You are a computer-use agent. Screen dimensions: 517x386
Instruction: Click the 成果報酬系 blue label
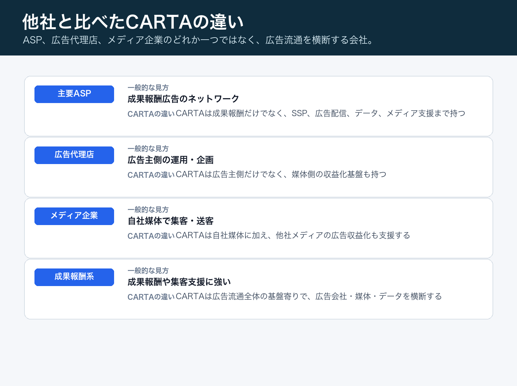point(74,277)
